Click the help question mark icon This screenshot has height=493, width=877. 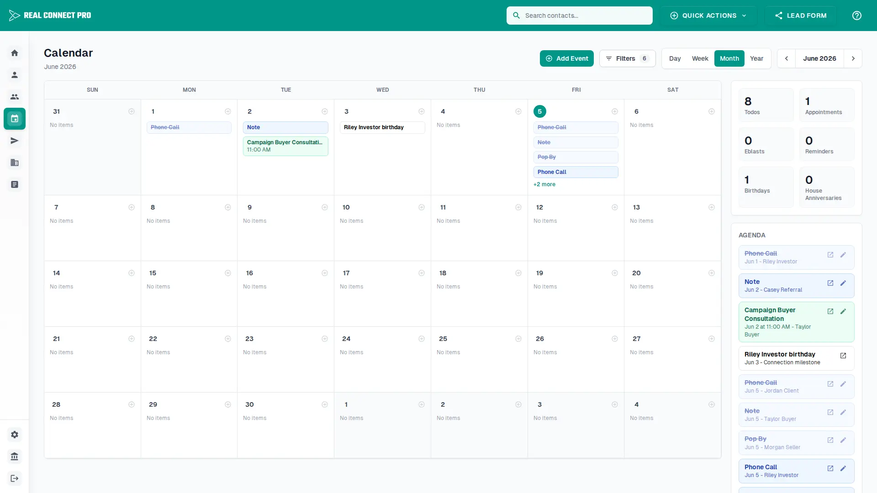pyautogui.click(x=857, y=16)
